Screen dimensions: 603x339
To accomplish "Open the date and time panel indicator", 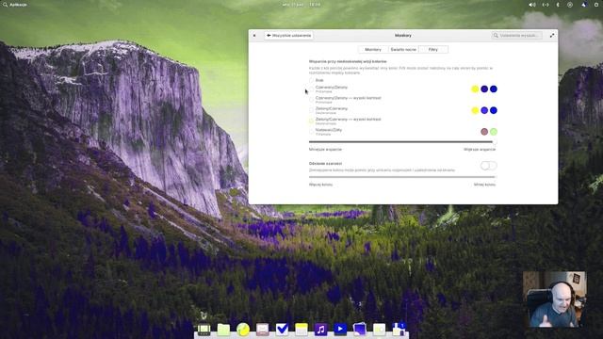I will [x=301, y=5].
